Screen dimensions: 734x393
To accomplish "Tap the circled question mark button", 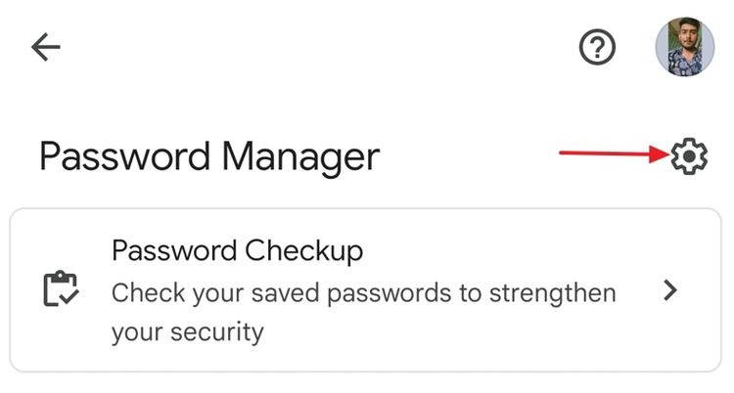I will coord(597,47).
